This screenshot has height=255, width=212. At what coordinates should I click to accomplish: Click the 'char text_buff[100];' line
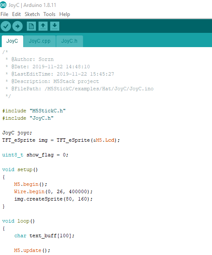click(x=44, y=236)
